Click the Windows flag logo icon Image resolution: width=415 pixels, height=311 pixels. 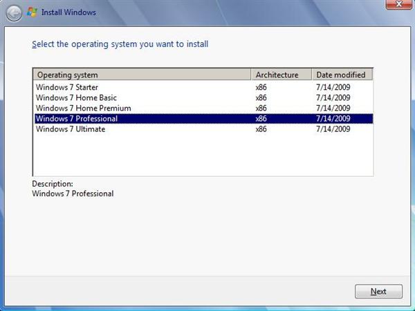coord(32,12)
